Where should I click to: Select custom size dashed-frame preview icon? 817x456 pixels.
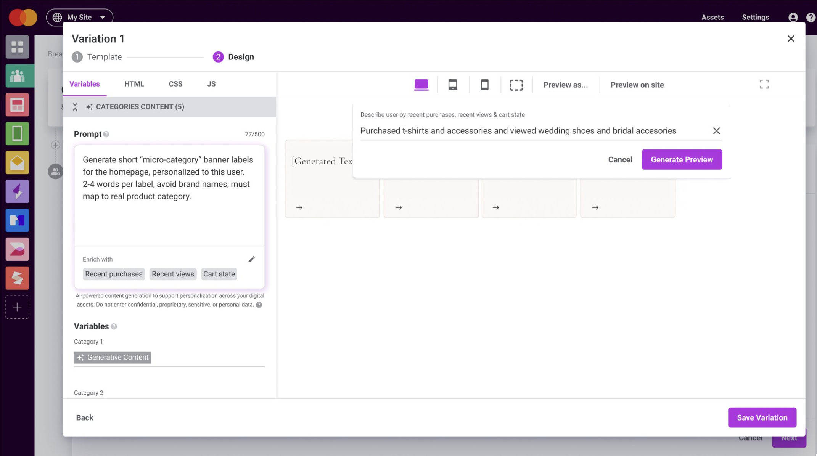point(516,85)
